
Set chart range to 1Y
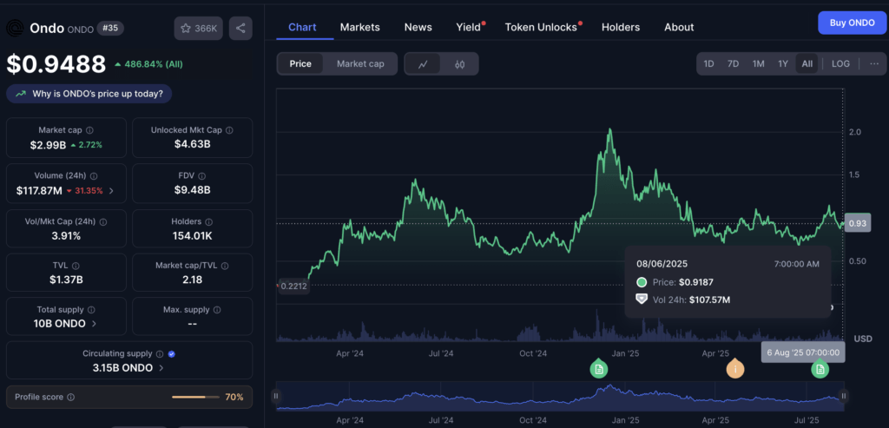click(783, 64)
